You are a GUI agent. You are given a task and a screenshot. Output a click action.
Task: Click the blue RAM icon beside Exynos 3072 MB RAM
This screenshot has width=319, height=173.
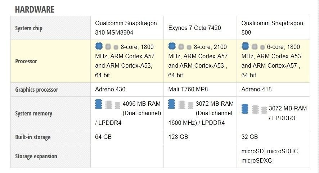coord(171,104)
